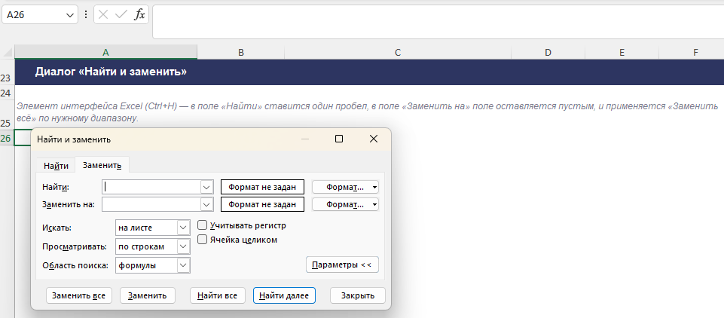Close the dialog with title bar X
Screen dimensions: 724x318
click(x=374, y=139)
